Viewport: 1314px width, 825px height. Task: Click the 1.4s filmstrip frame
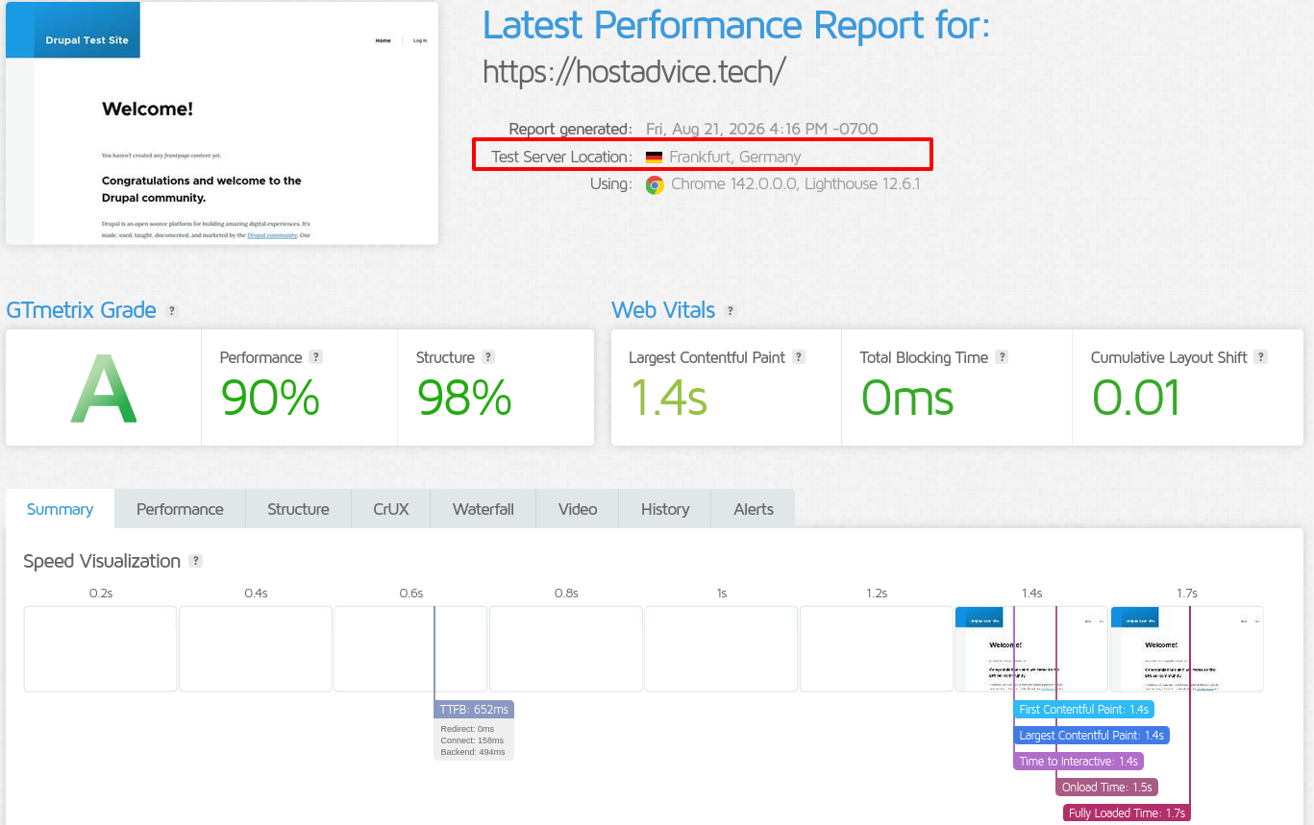(1031, 648)
